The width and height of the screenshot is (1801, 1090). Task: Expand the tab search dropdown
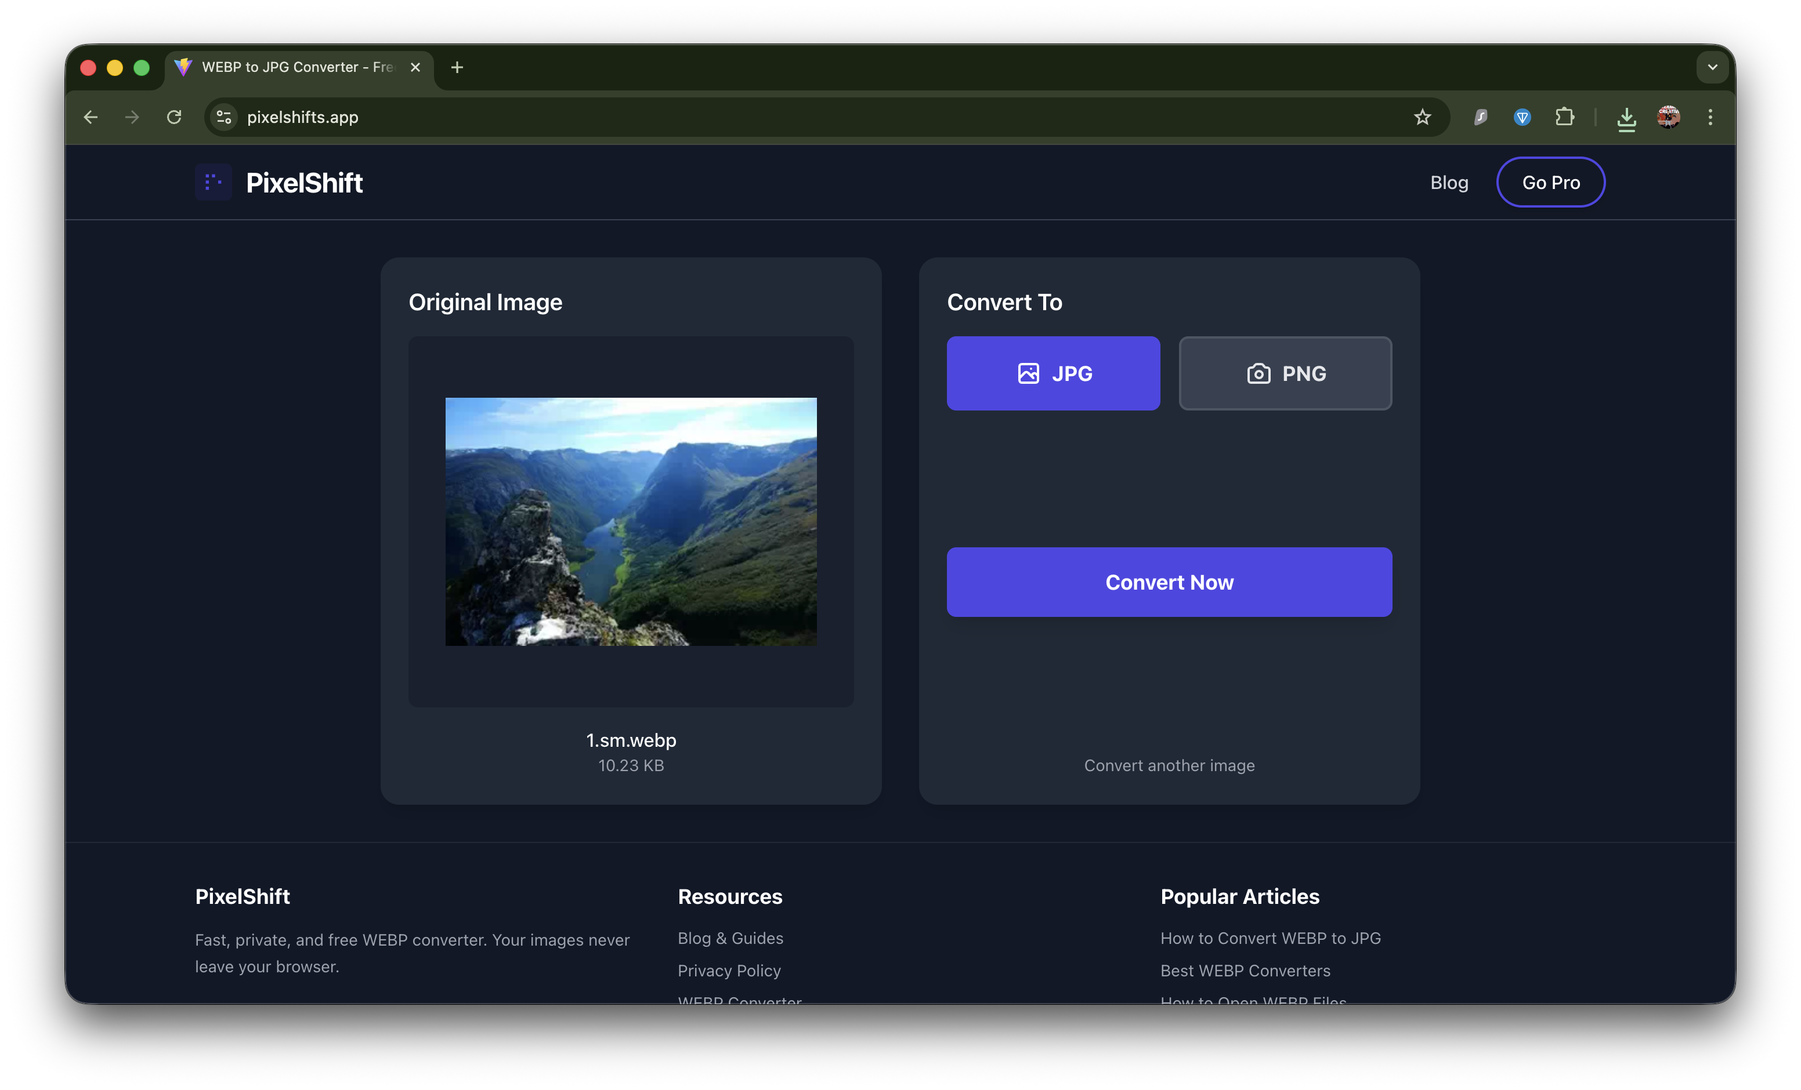(1712, 67)
